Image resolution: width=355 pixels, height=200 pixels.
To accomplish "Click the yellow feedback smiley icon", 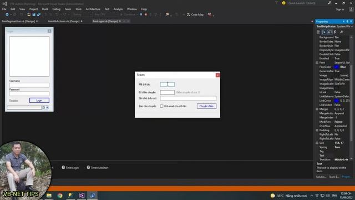I will pyautogui.click(x=283, y=3).
